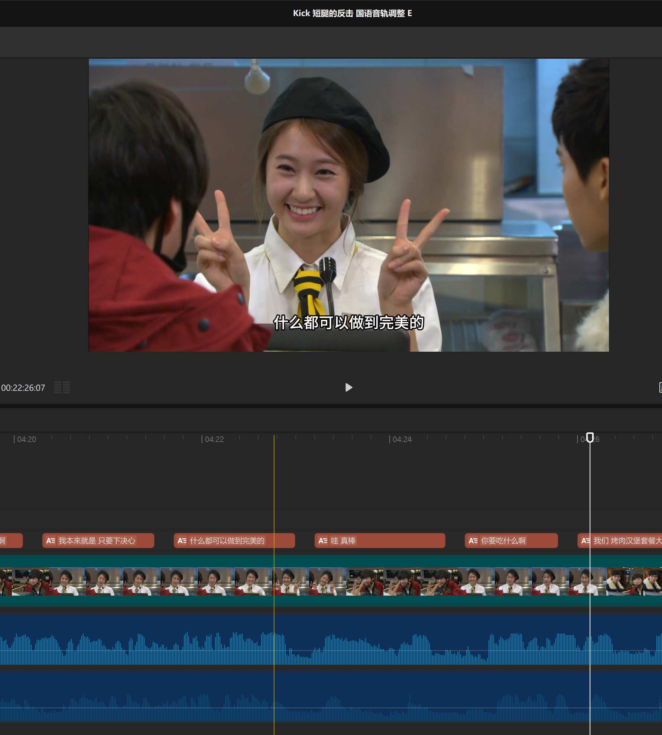Click the project title Kick 短腿的反击 国语音轨调整 E

[352, 13]
